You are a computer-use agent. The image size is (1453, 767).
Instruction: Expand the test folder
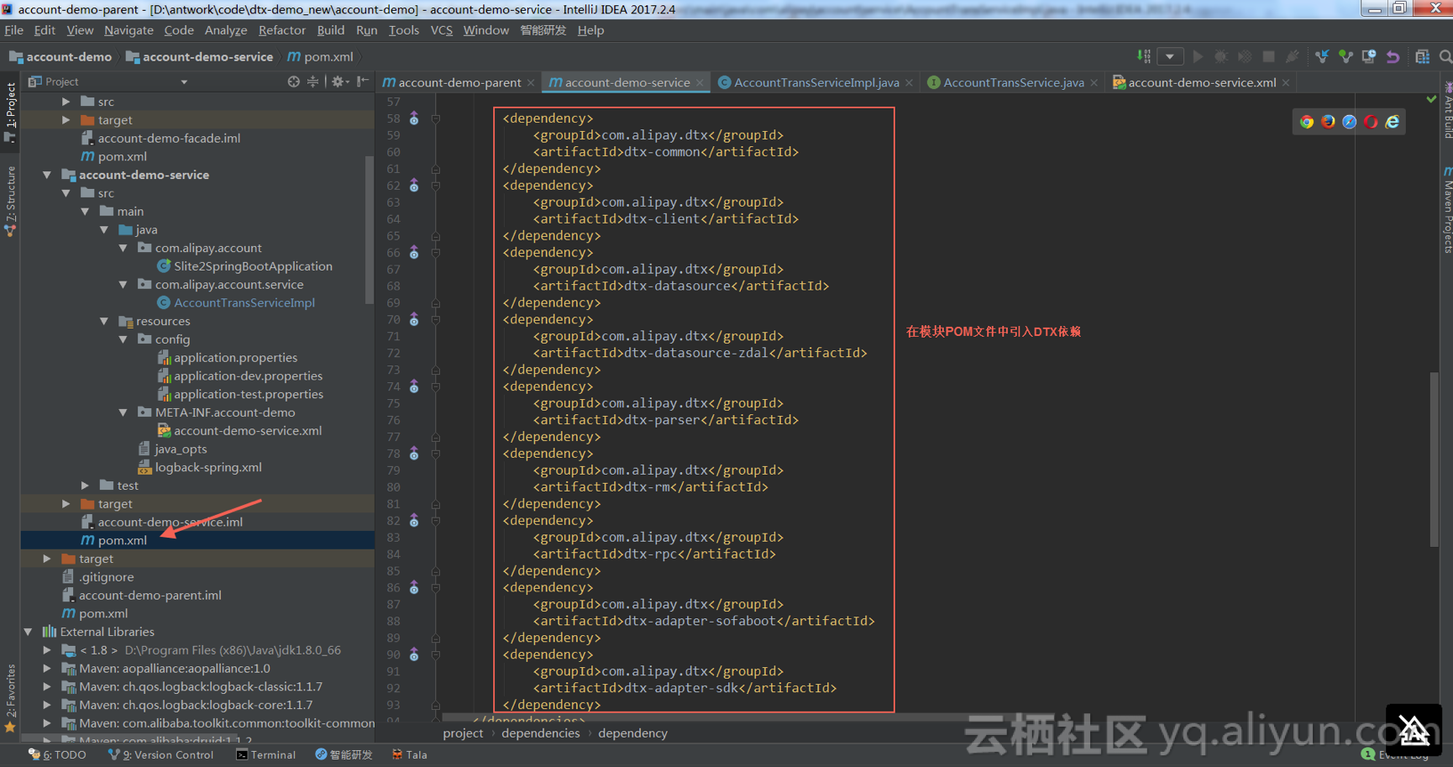[85, 486]
